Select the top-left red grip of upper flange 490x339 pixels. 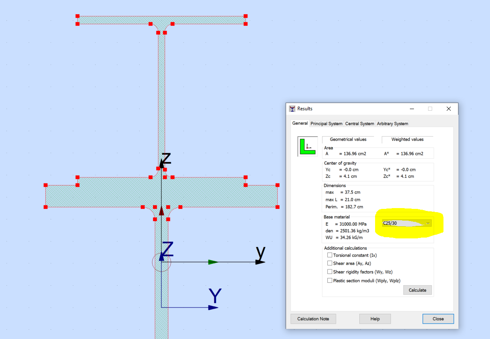coord(77,17)
